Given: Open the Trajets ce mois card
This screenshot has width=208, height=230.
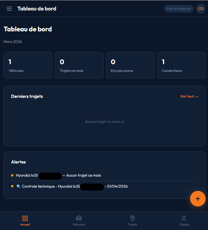Looking at the screenshot, I should pyautogui.click(x=79, y=65).
